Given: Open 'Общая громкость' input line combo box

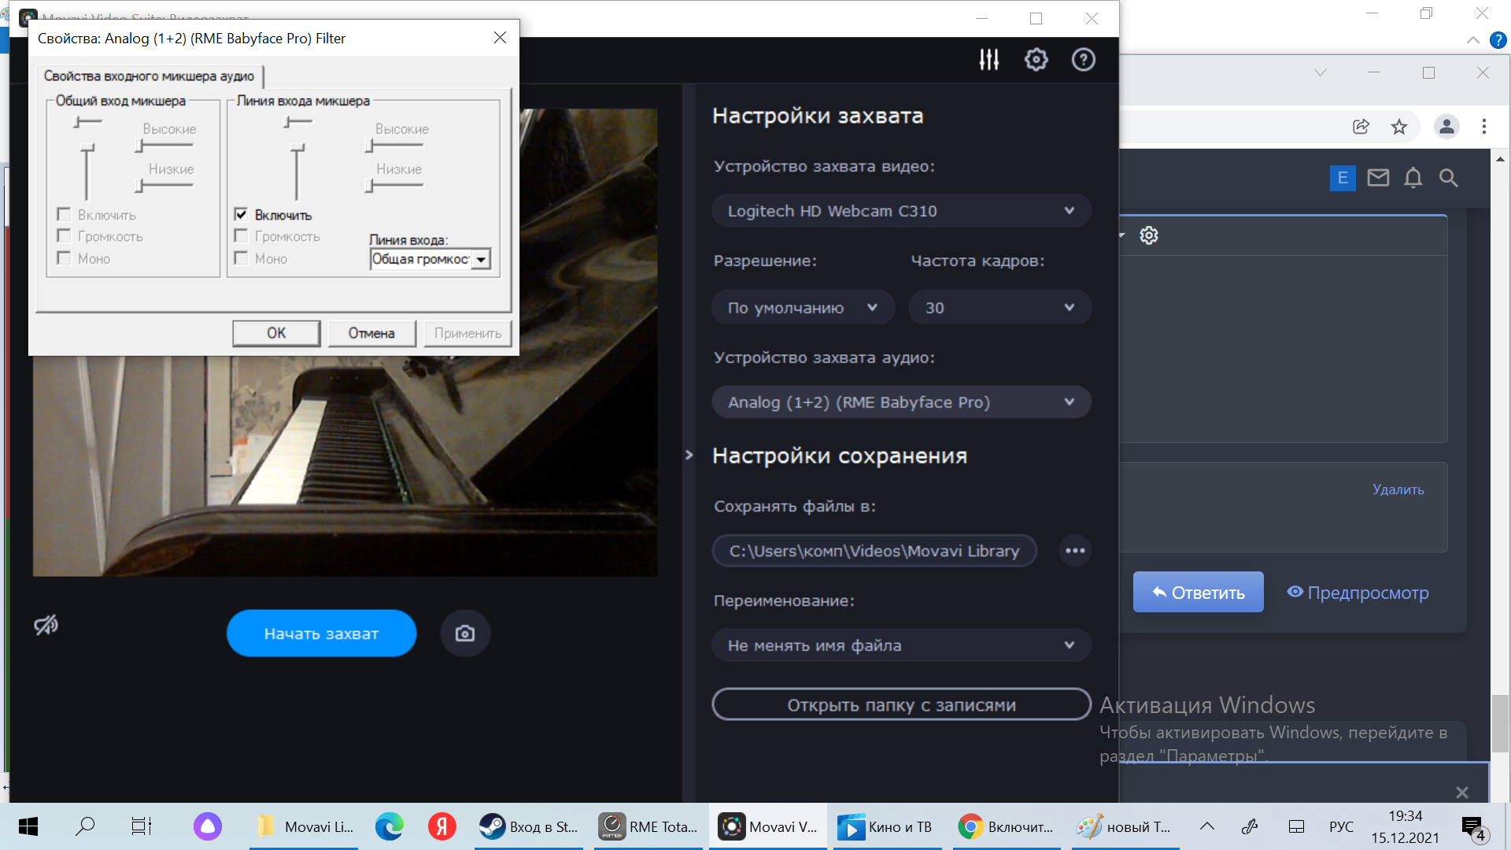Looking at the screenshot, I should 481,260.
